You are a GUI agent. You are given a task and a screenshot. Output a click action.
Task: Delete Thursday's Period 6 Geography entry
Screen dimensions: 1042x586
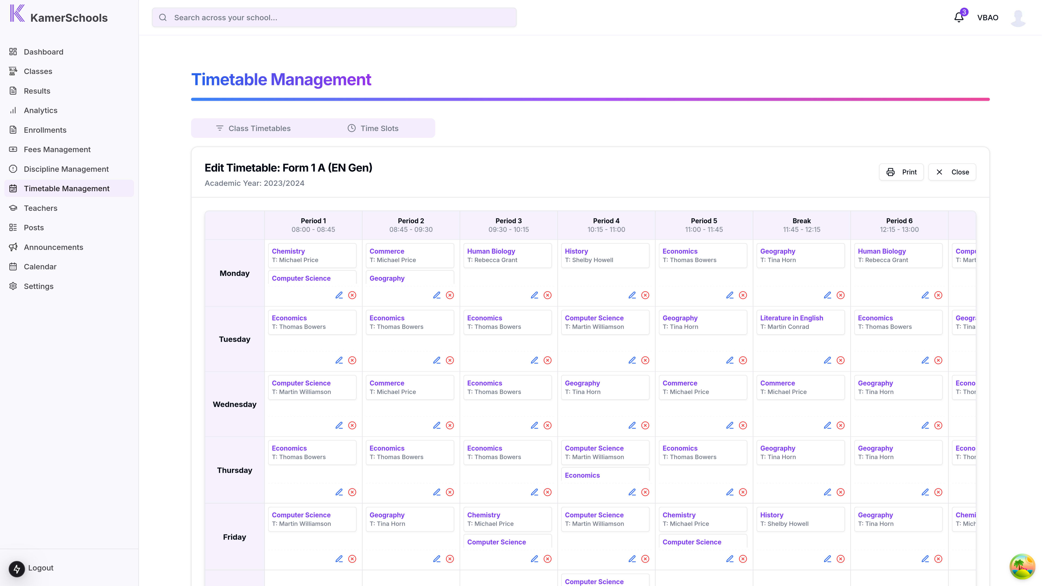(938, 492)
